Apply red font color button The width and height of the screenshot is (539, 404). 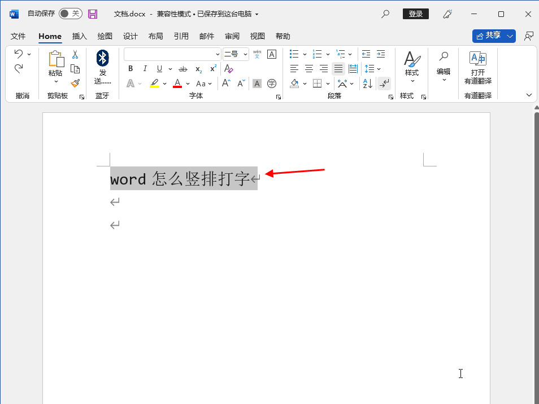177,84
